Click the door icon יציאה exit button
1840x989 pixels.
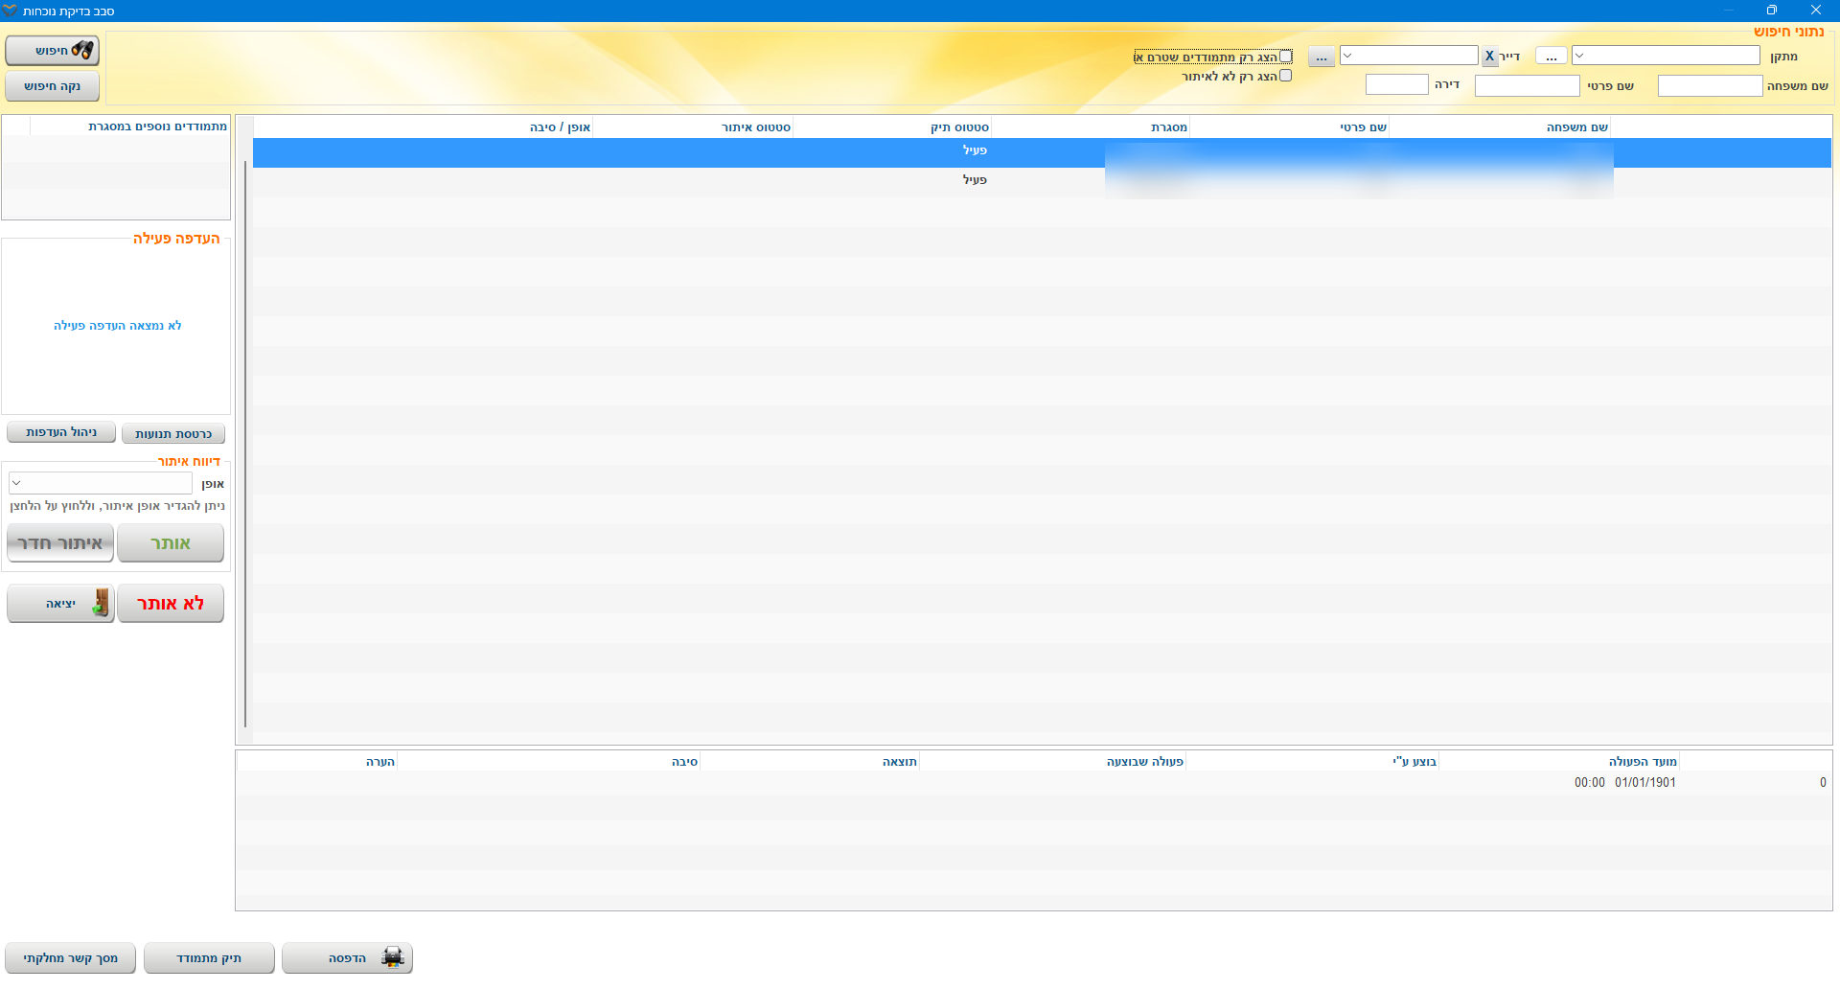tap(60, 604)
